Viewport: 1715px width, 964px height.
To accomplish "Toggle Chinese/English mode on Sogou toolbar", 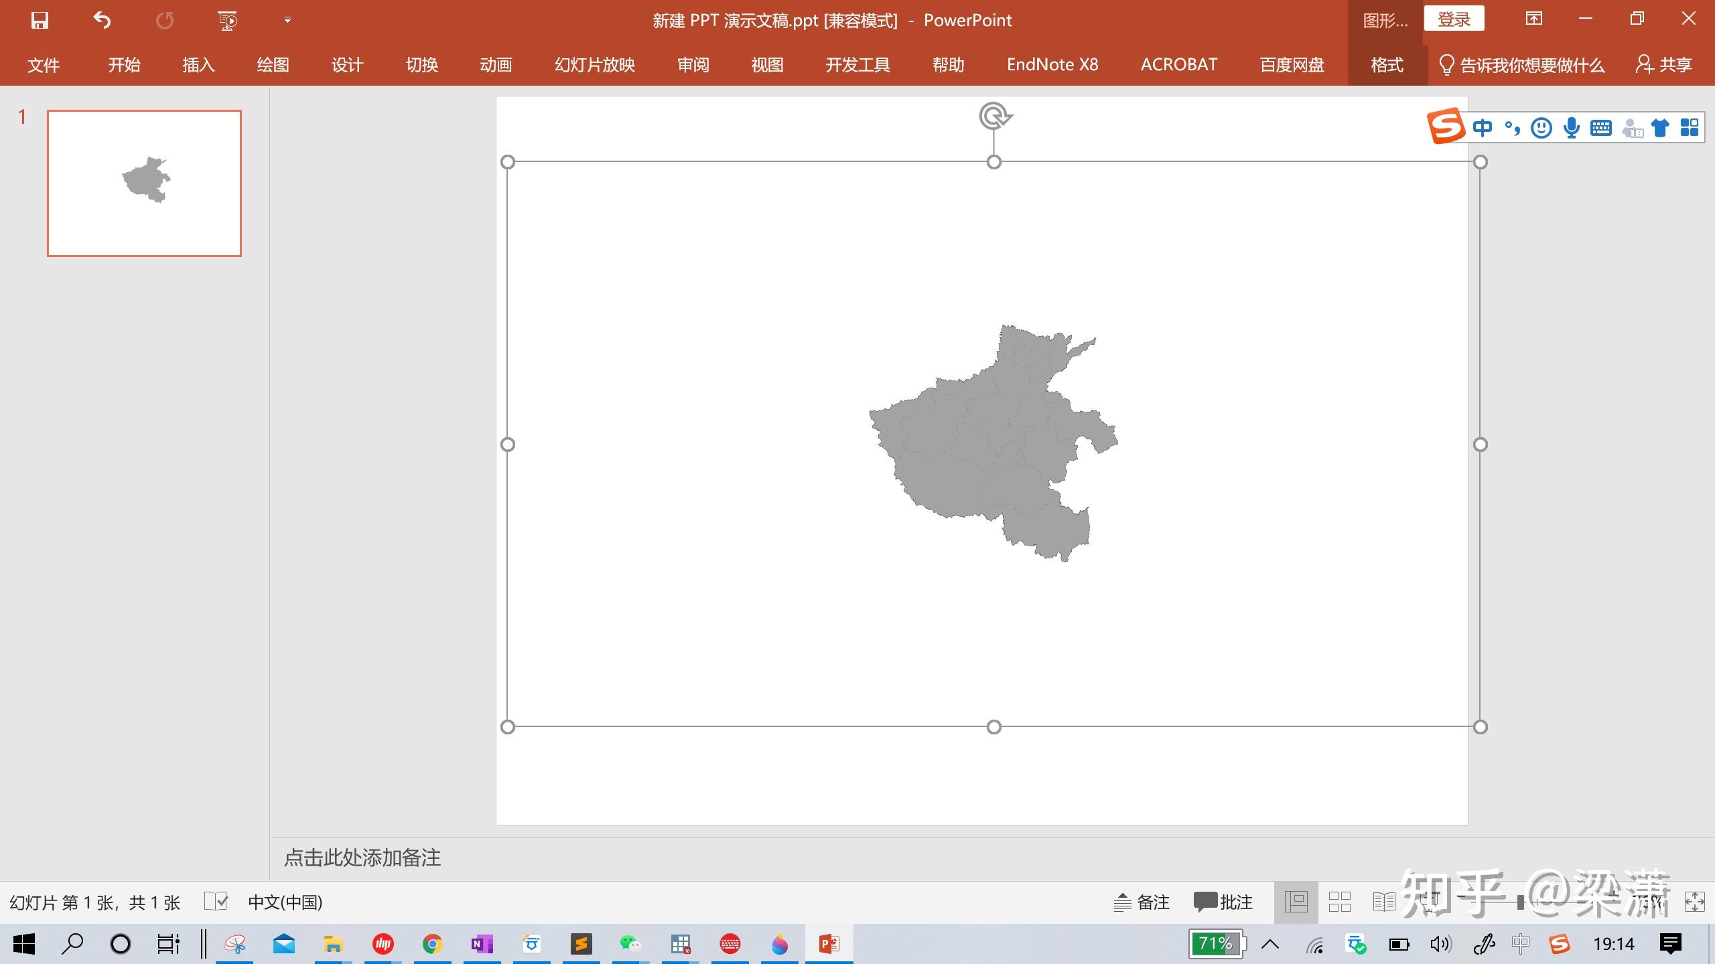I will click(1483, 127).
